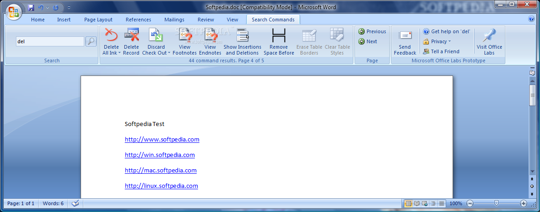Open the Office Button menu
540x212 pixels.
(13, 12)
